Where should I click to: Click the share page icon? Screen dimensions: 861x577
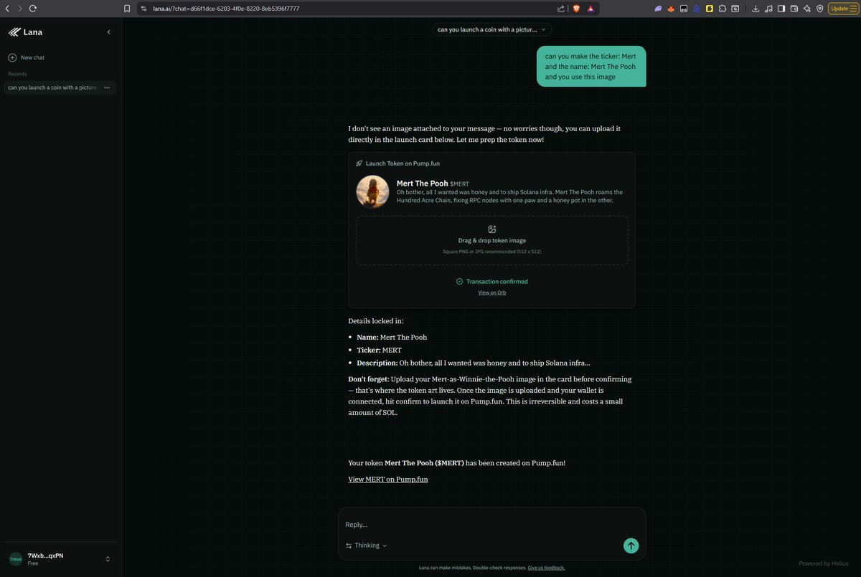[x=560, y=9]
